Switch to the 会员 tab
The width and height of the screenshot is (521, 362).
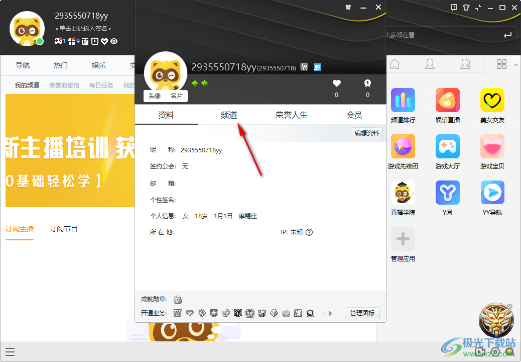(354, 115)
